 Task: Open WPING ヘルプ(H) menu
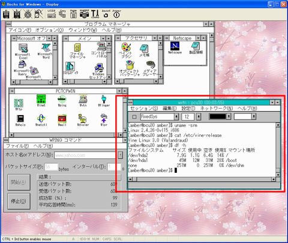(x=43, y=146)
